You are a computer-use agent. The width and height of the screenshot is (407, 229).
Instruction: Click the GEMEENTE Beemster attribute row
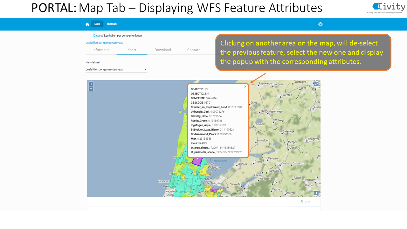(204, 98)
